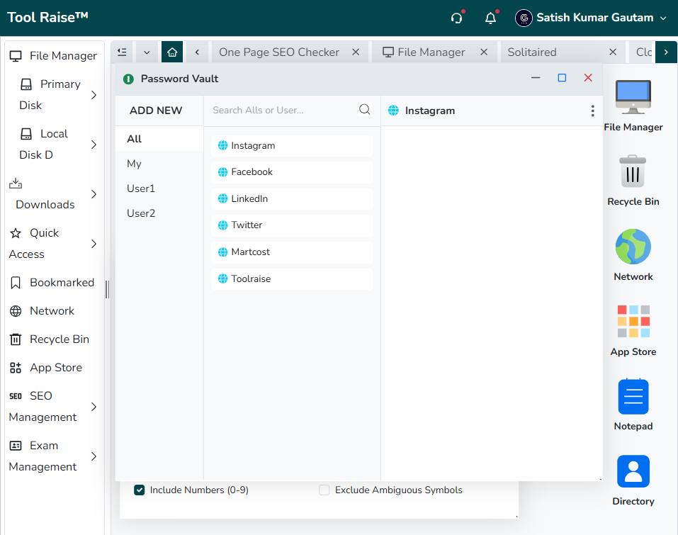Open the Directory desktop icon
Viewport: 678px width, 535px height.
[x=633, y=480]
